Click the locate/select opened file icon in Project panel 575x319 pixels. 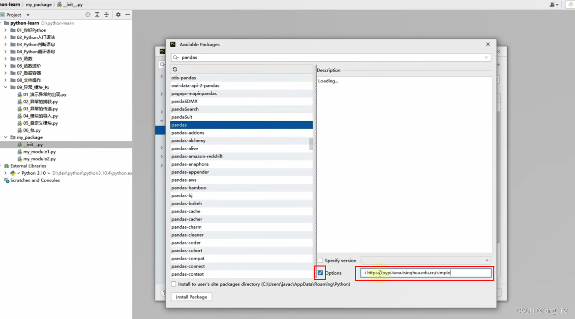click(x=88, y=15)
